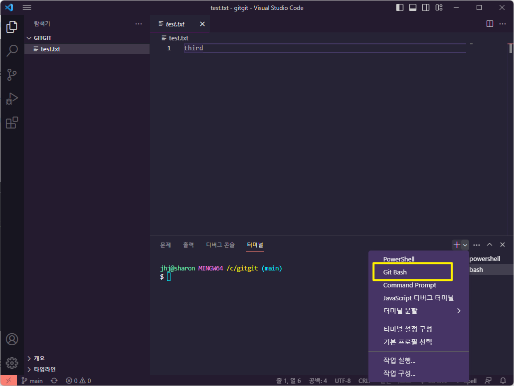Open editor More Actions ellipsis

click(503, 24)
